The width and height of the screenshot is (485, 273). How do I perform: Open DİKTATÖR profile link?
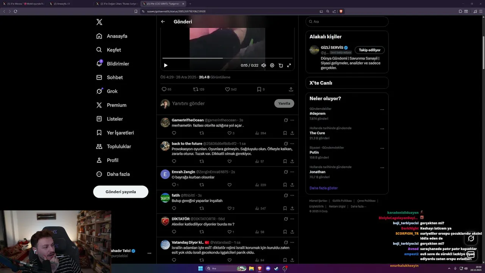[180, 219]
